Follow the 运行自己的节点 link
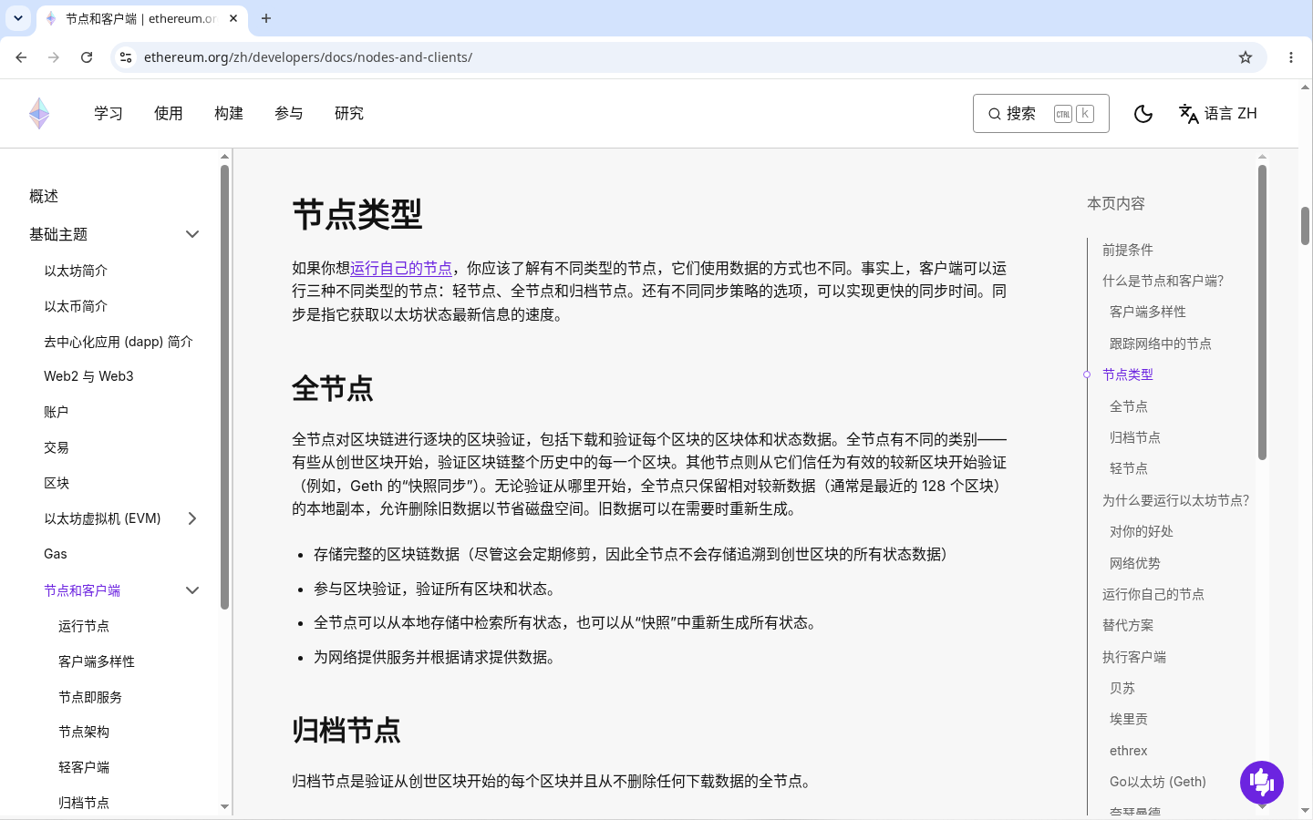 coord(401,268)
